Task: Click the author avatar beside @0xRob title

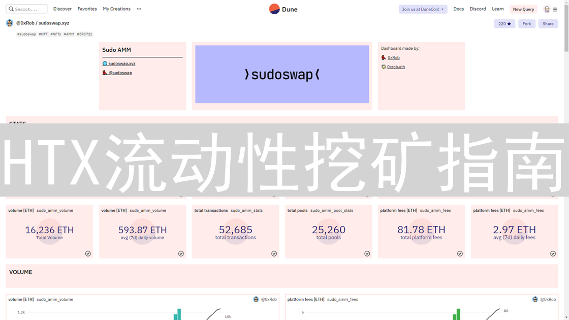Action: pyautogui.click(x=10, y=23)
